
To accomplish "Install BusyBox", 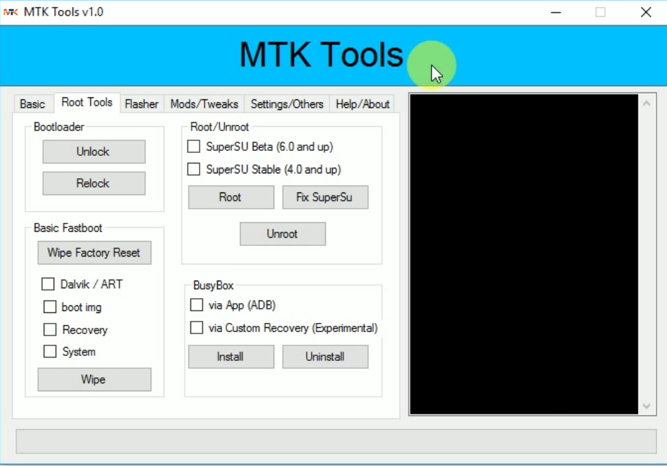I will click(x=231, y=357).
